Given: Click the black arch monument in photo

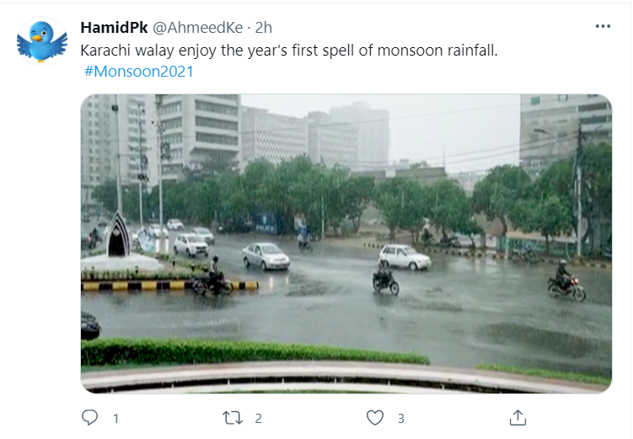Looking at the screenshot, I should (119, 233).
